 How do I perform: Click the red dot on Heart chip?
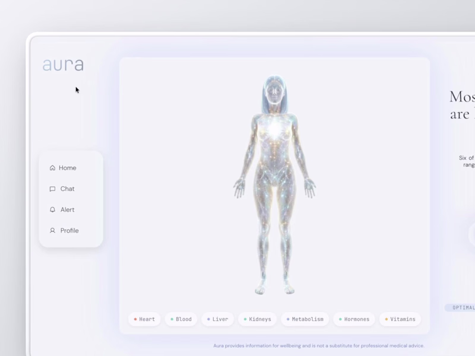click(135, 319)
